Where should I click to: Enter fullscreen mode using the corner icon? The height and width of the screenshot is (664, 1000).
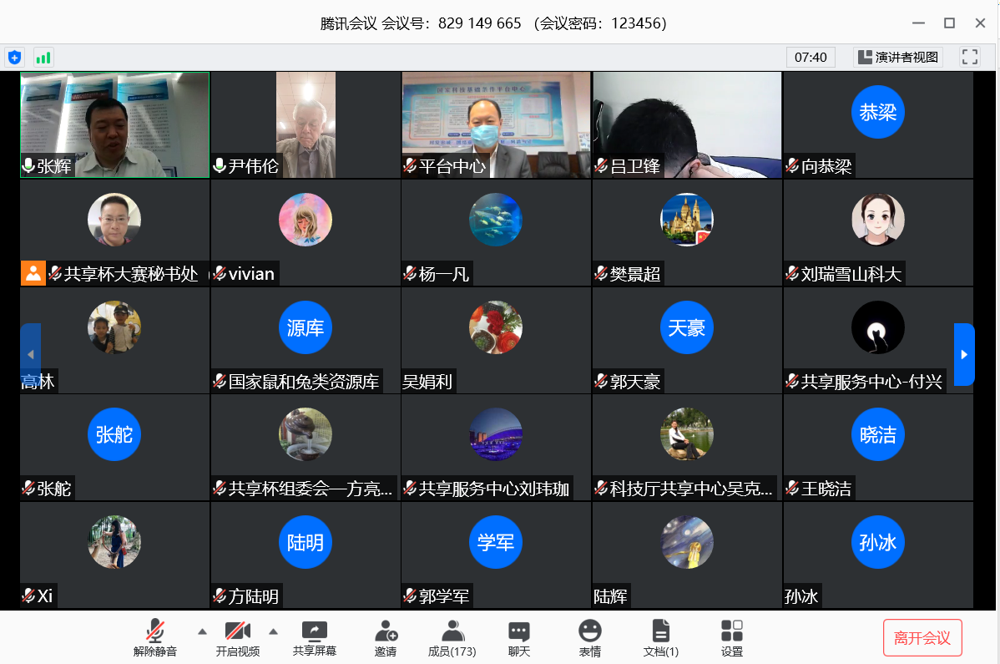(x=969, y=57)
